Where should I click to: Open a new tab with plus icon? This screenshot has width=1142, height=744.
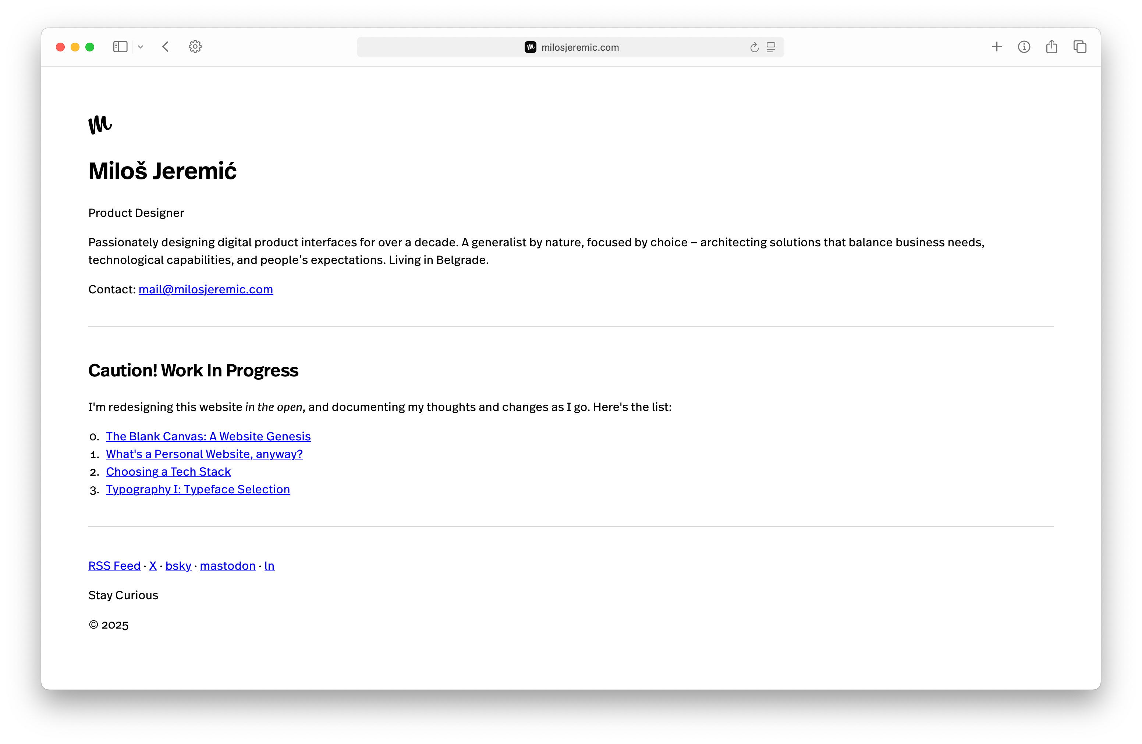pyautogui.click(x=997, y=47)
